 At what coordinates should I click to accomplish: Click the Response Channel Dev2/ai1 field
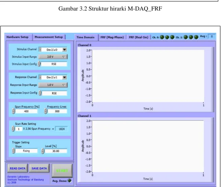point(52,77)
